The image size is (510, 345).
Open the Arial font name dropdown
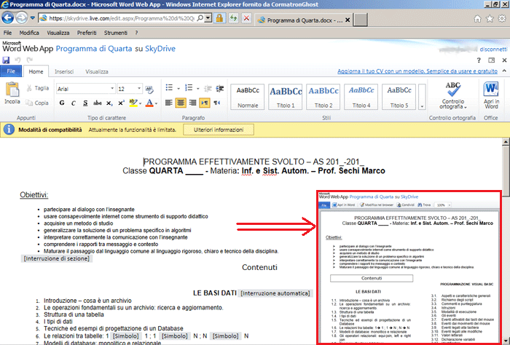point(112,89)
